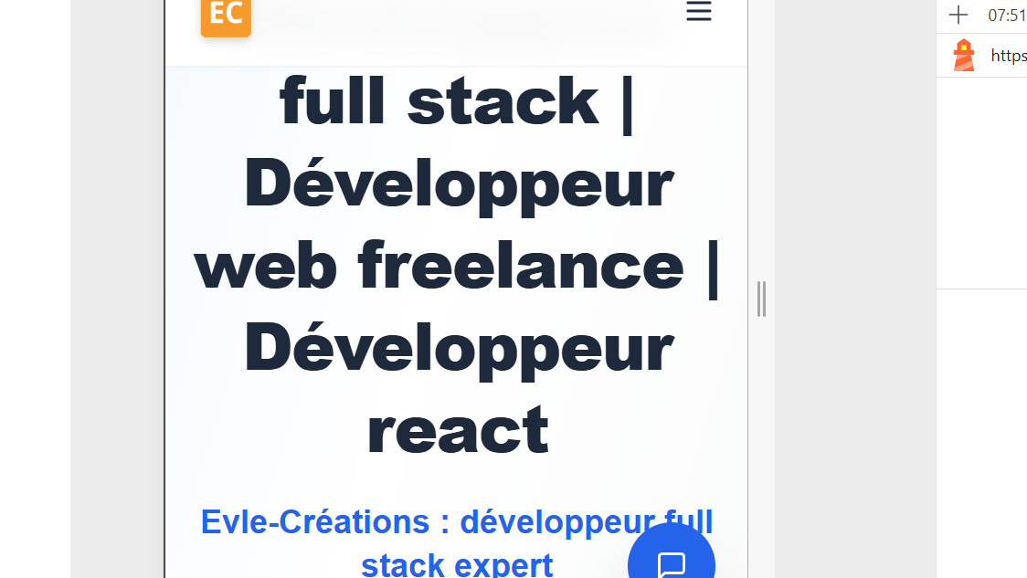Viewport: 1027px width, 578px height.
Task: Click the word 'react' in heading
Action: (x=457, y=431)
